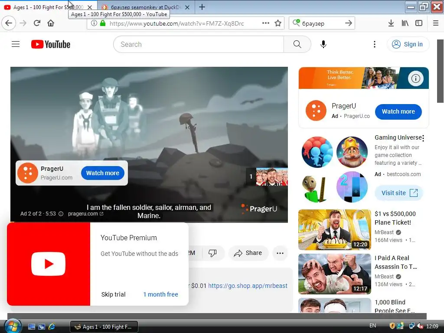Open page actions three-dot menu in the URL bar
The height and width of the screenshot is (333, 444).
(x=266, y=23)
